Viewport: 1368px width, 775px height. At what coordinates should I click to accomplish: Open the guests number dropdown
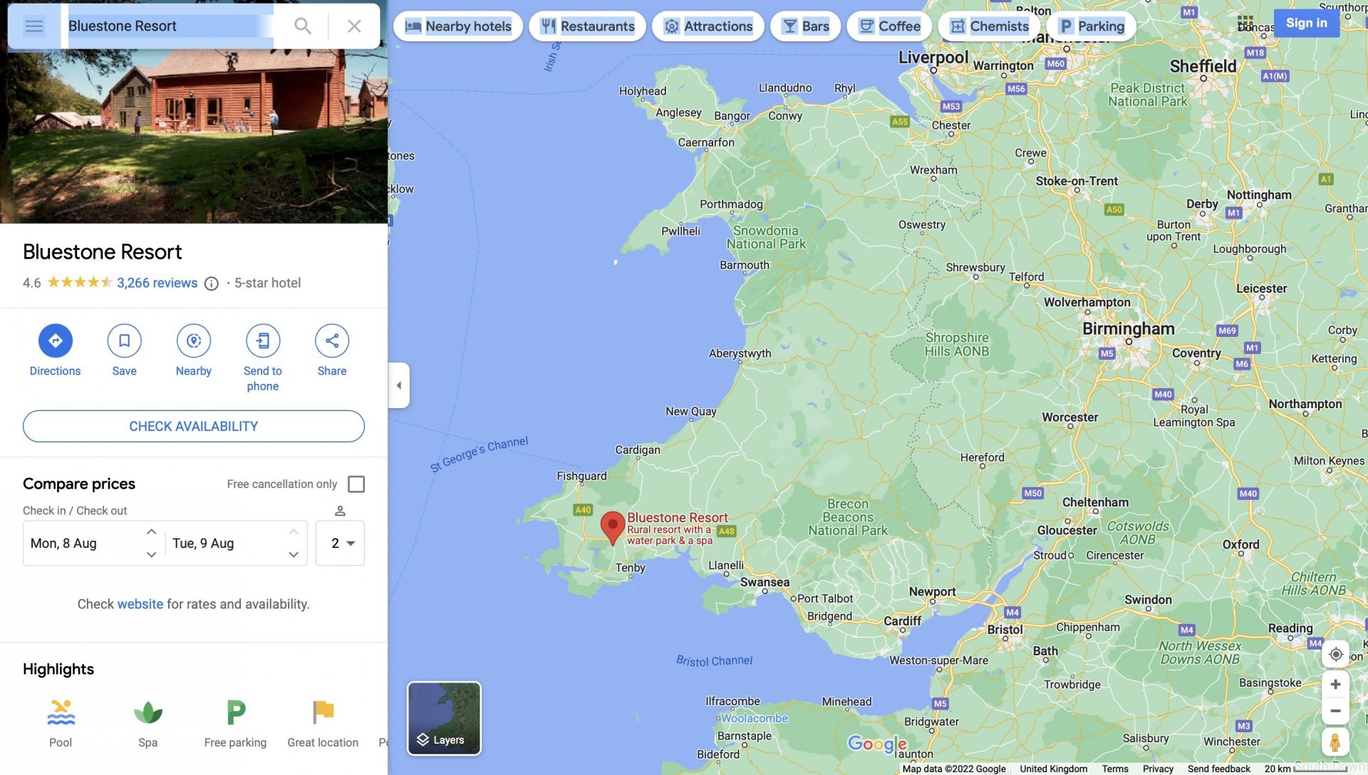(x=341, y=543)
